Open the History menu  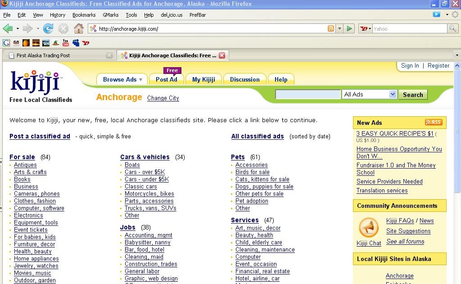(x=58, y=15)
